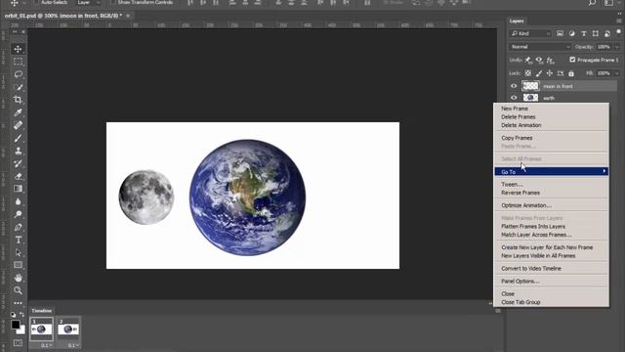Viewport: 625px width, 352px height.
Task: Select timeline frame 2 thumbnail
Action: (68, 330)
